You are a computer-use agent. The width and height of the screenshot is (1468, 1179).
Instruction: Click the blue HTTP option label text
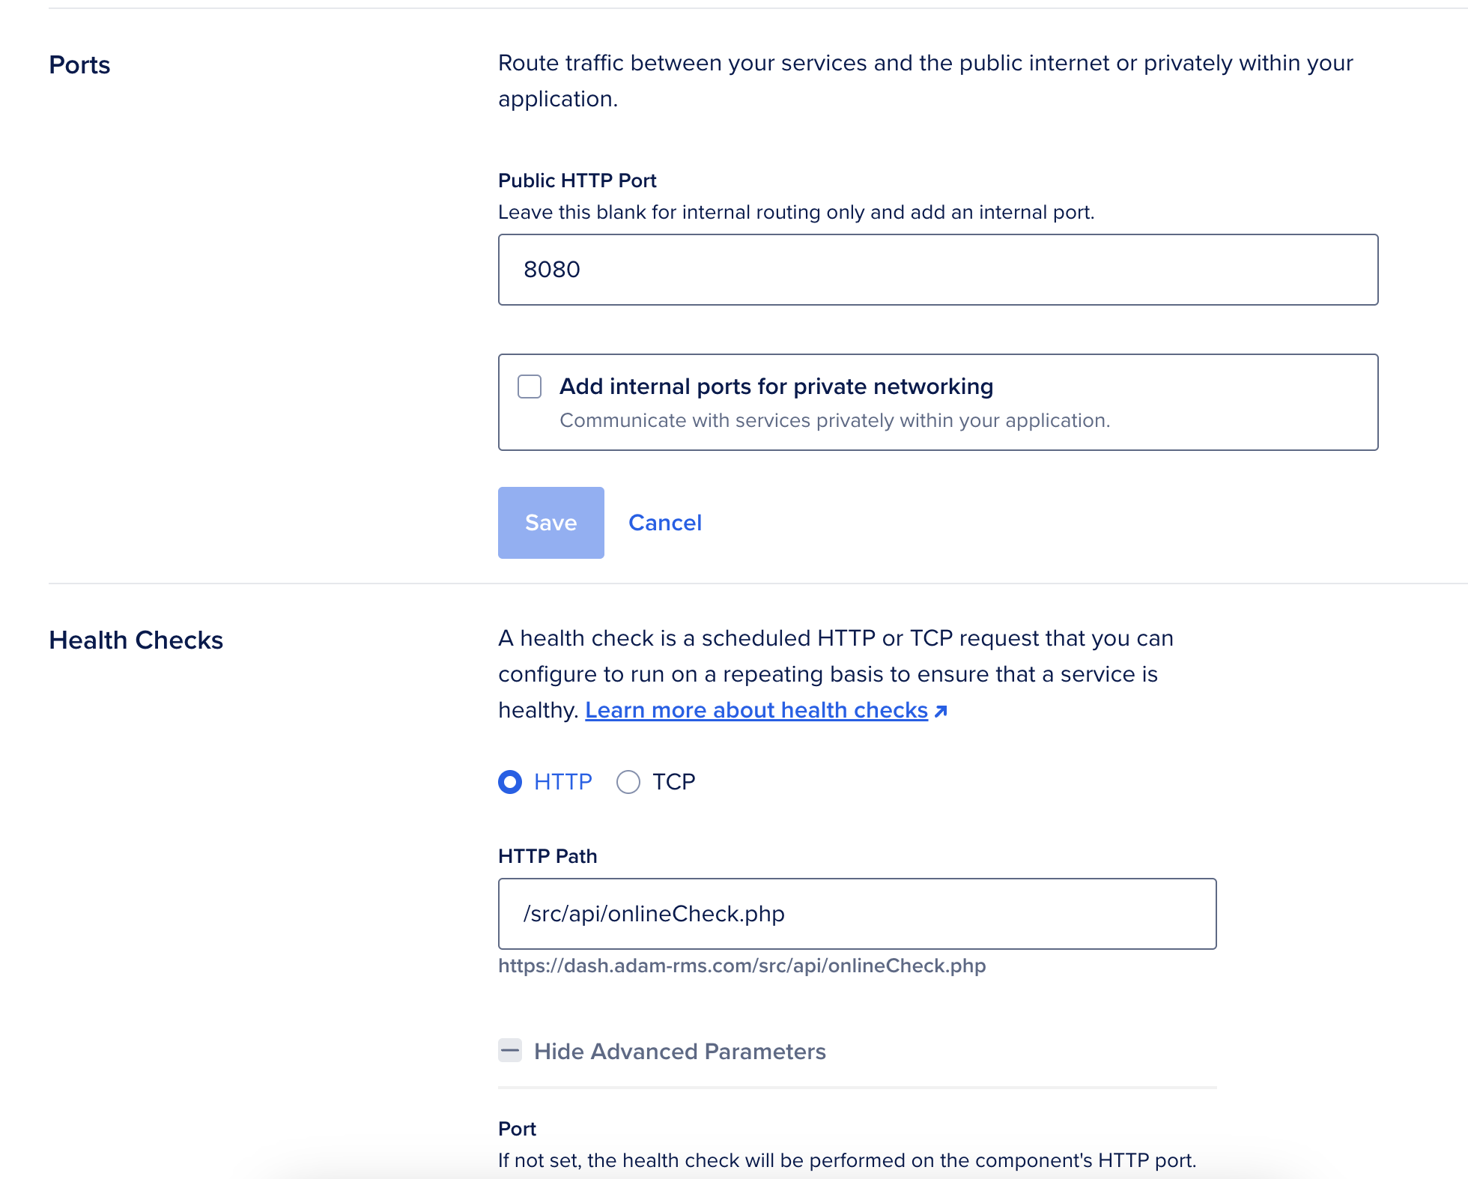coord(562,782)
